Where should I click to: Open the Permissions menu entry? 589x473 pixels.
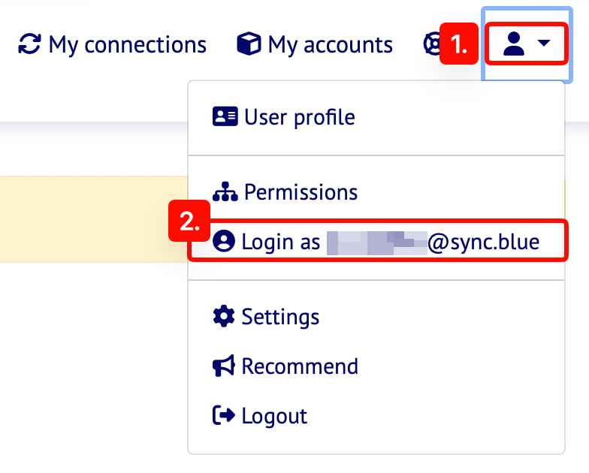tap(301, 192)
